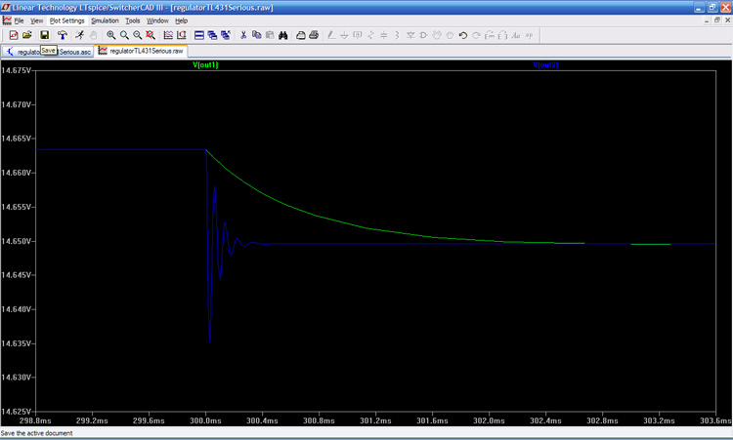The height and width of the screenshot is (440, 733).
Task: Open the Help menu
Action: pos(182,20)
